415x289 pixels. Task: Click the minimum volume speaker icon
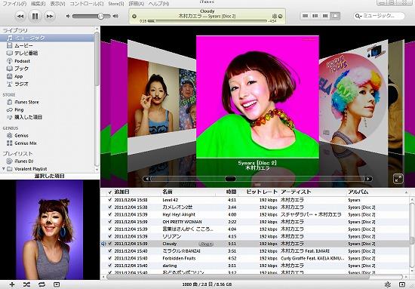click(x=68, y=16)
